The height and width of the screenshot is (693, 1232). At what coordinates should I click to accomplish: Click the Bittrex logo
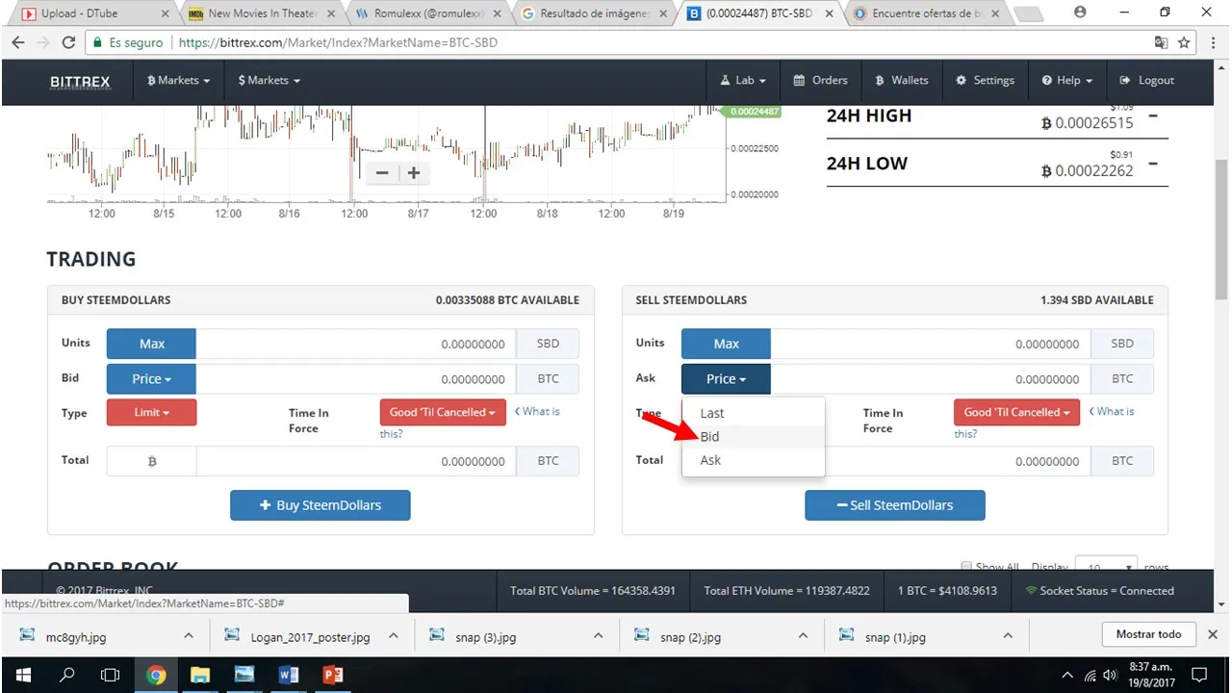click(80, 81)
